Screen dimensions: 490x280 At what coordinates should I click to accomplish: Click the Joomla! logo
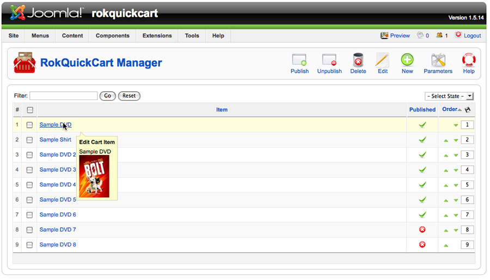coord(46,13)
